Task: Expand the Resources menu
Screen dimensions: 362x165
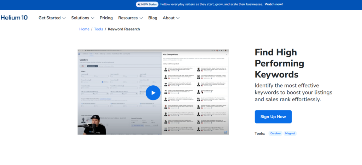Action: (130, 18)
